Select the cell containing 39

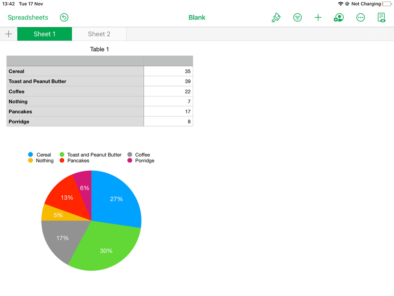pyautogui.click(x=169, y=81)
